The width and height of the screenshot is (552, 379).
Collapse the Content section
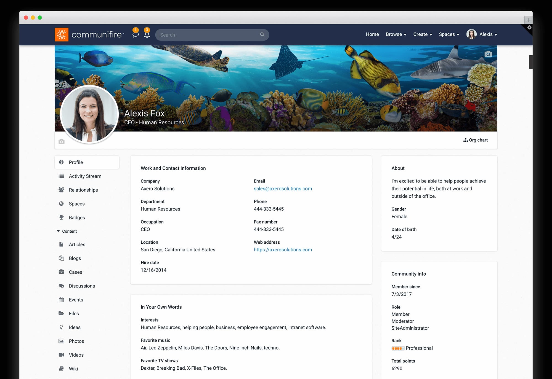click(x=58, y=231)
